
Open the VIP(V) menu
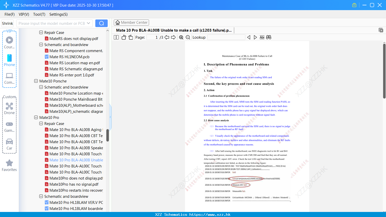24,14
